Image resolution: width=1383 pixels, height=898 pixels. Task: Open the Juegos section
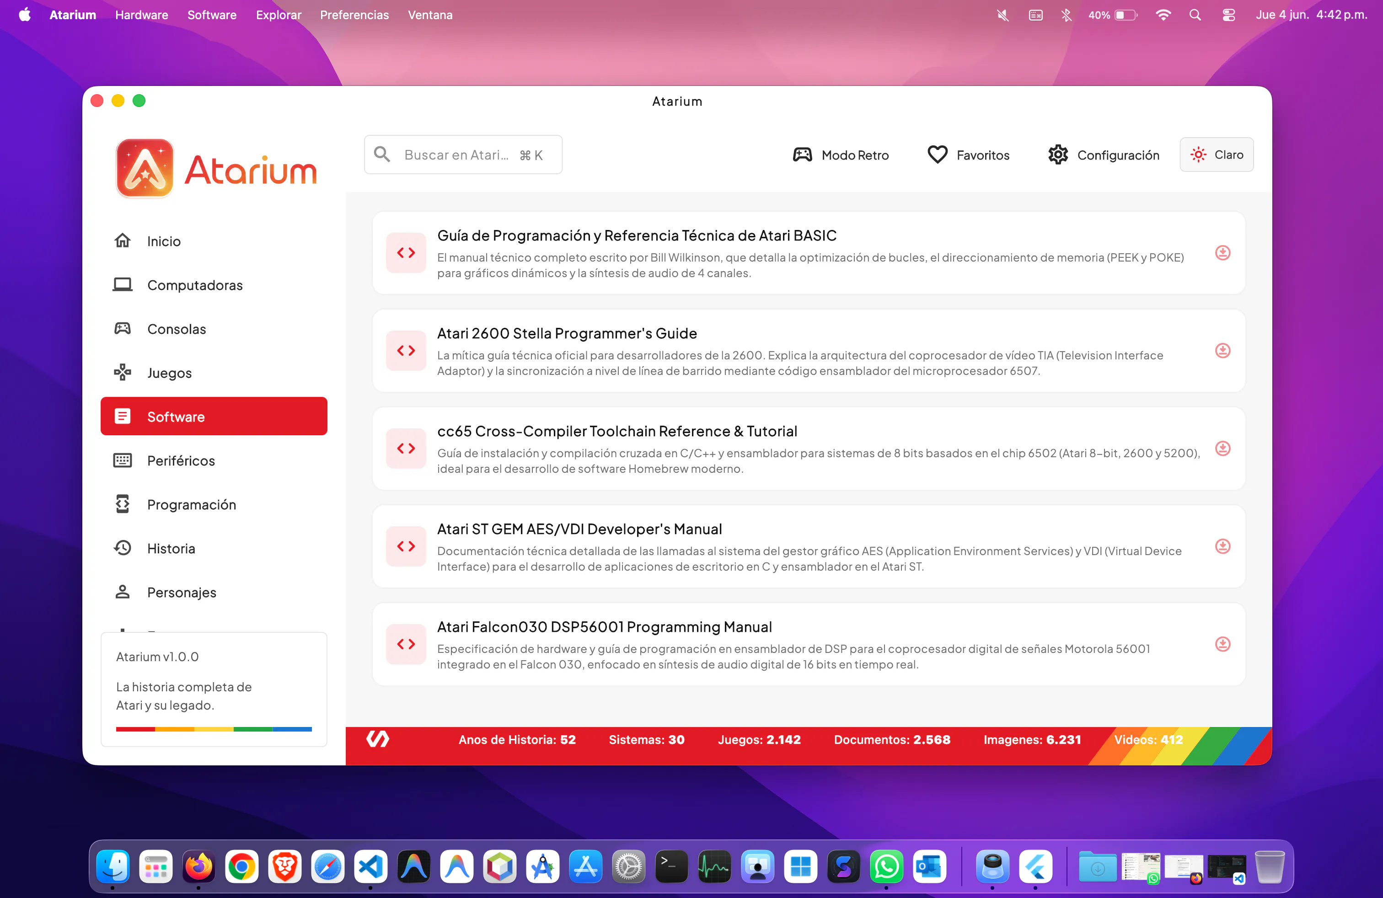click(214, 373)
